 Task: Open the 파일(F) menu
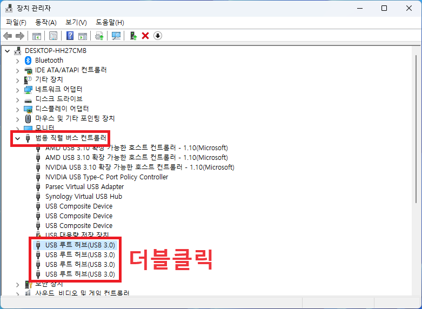16,22
